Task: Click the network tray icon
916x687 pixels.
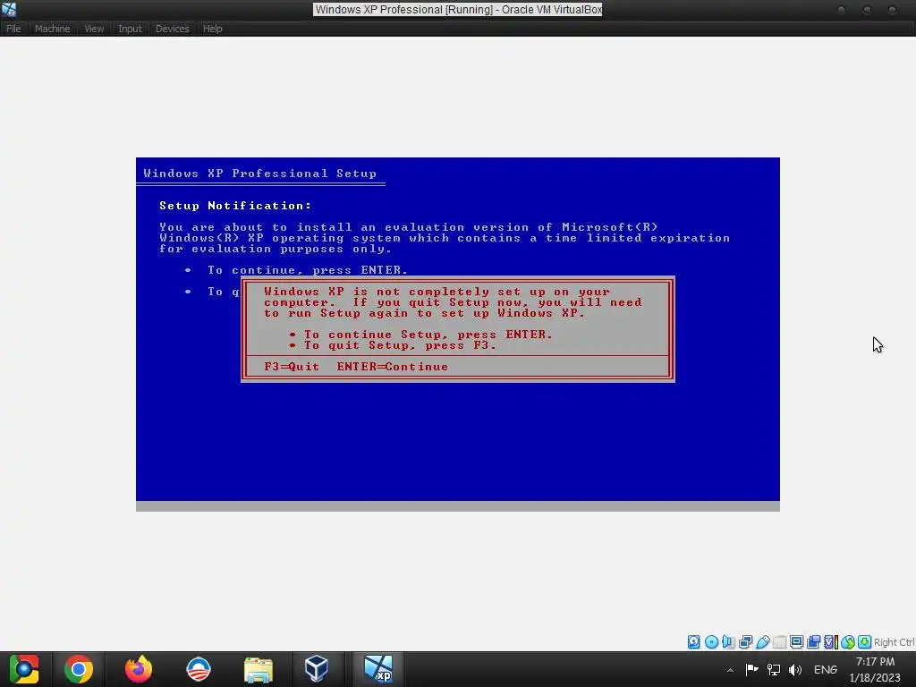Action: click(x=774, y=669)
